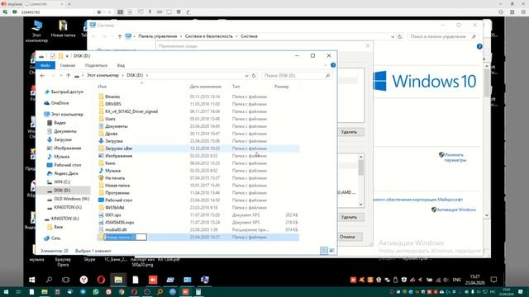
Task: Click Активация Windows link in System window
Action: (456, 210)
